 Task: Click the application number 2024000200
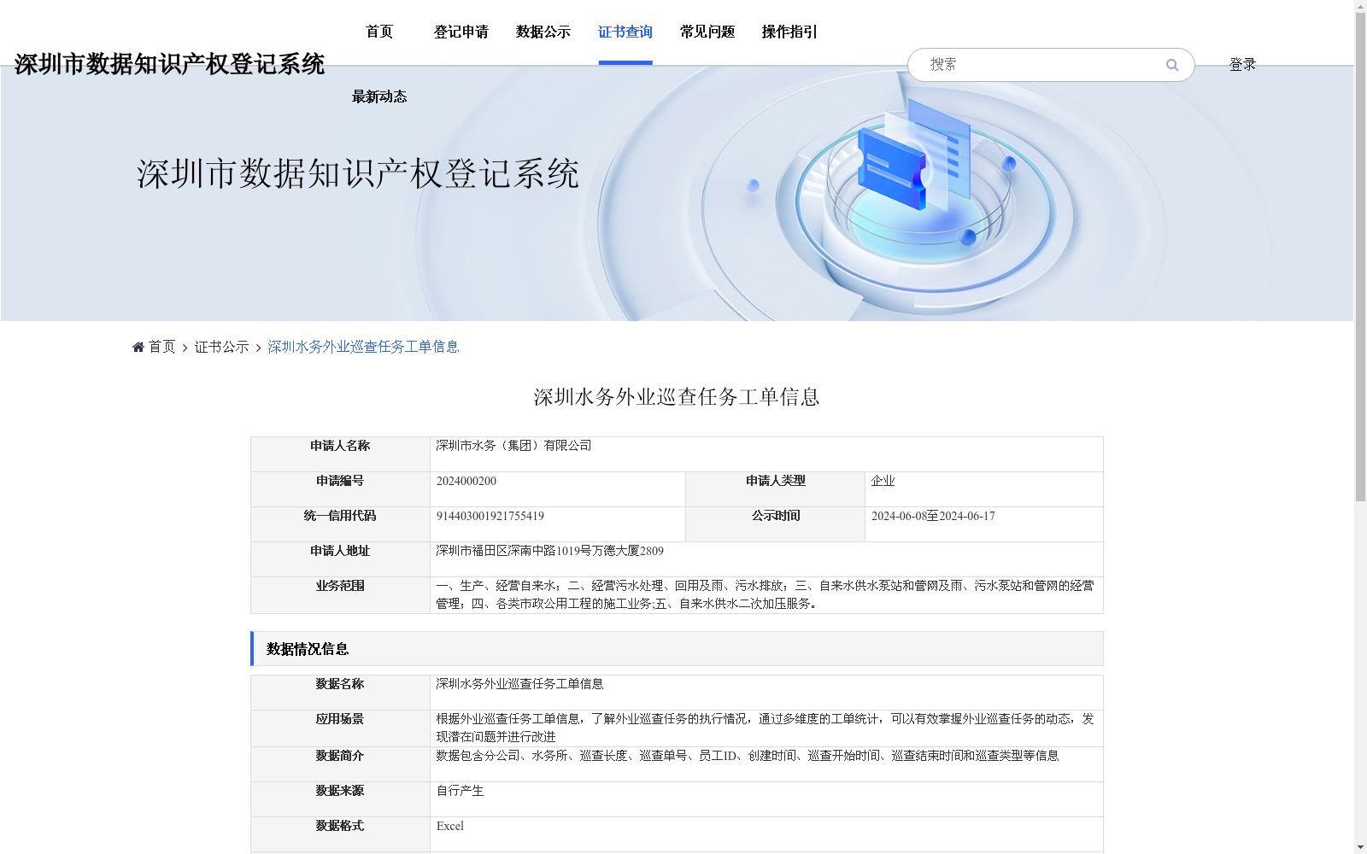point(466,481)
